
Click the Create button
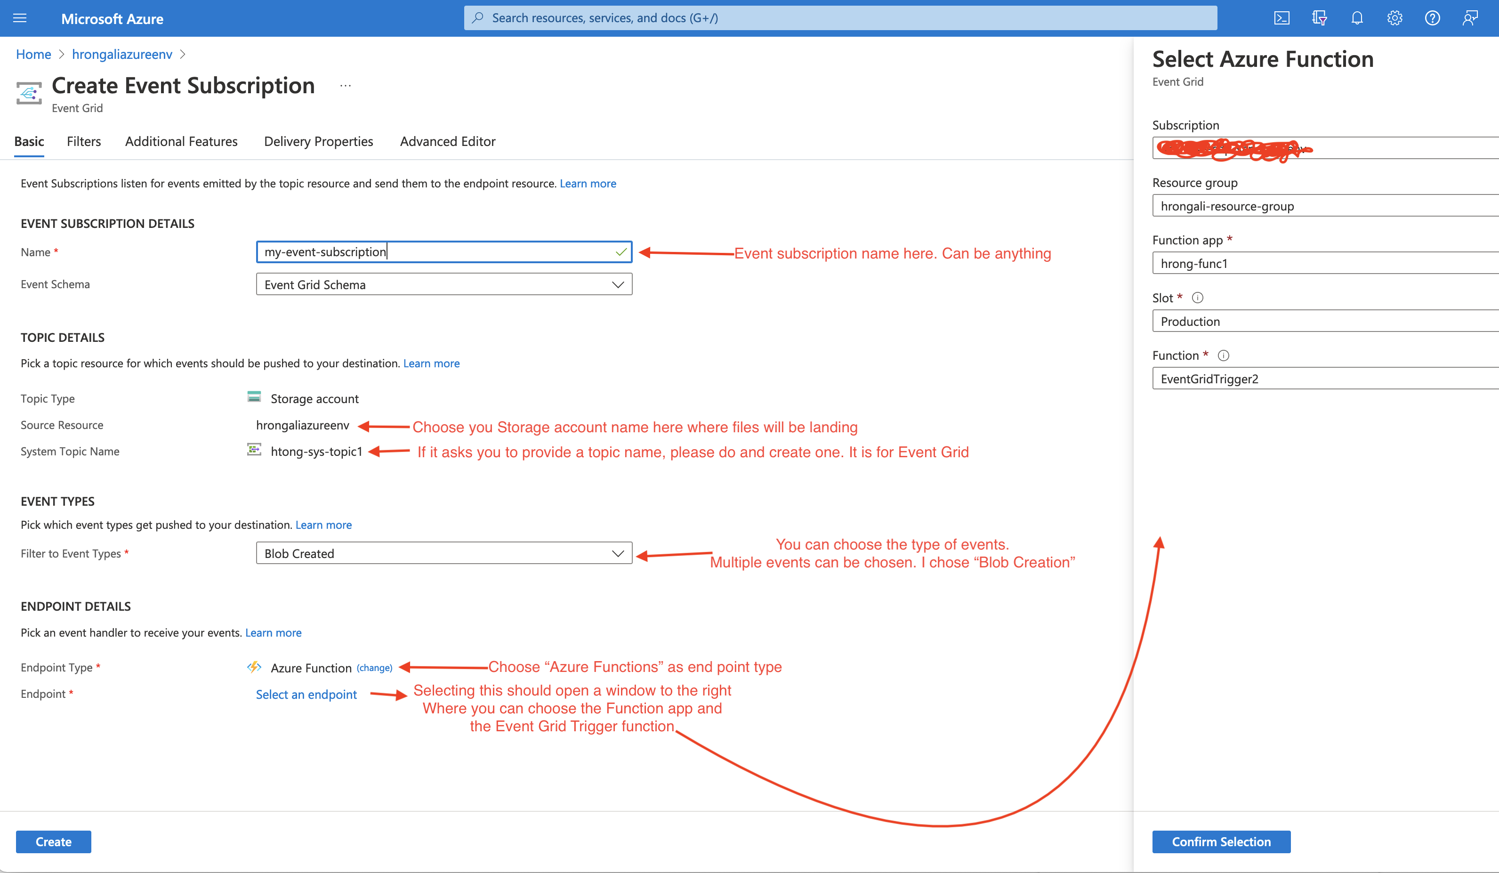[x=53, y=841]
